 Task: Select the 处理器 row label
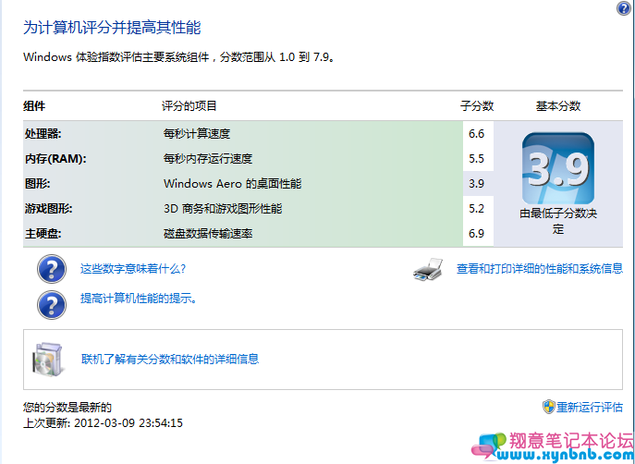(x=43, y=134)
